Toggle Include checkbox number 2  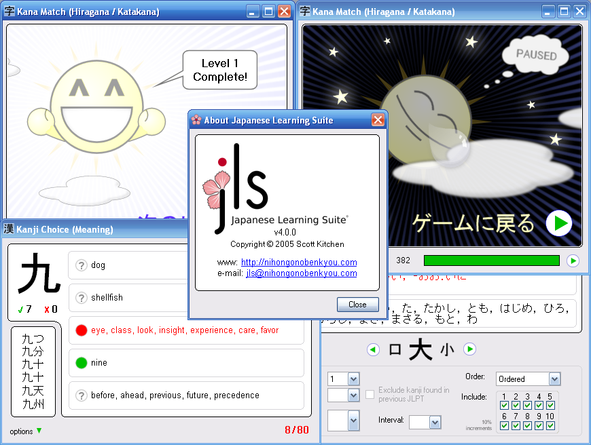click(516, 405)
